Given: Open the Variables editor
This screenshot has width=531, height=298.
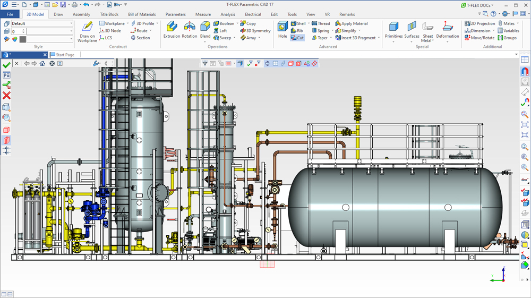Looking at the screenshot, I should pyautogui.click(x=508, y=31).
